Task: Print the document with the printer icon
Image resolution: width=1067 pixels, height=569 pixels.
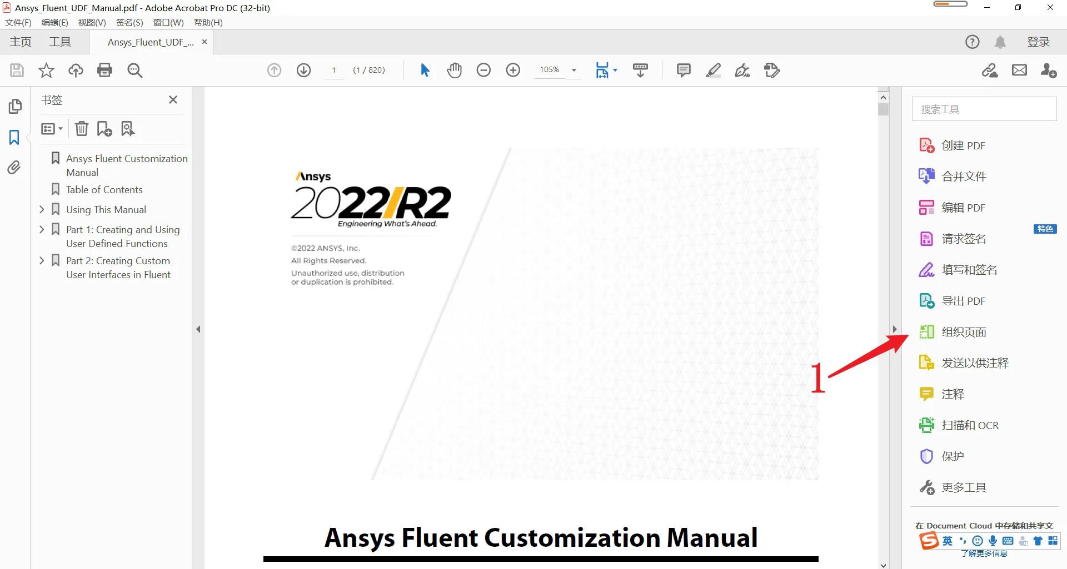Action: pyautogui.click(x=104, y=70)
